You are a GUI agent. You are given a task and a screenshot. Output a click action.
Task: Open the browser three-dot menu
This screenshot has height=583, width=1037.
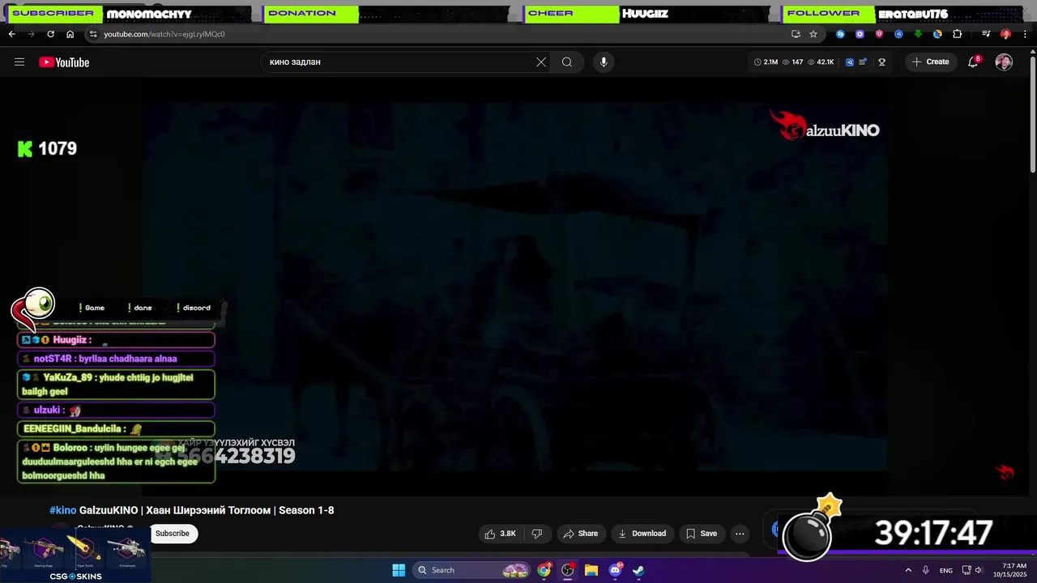(x=1024, y=34)
